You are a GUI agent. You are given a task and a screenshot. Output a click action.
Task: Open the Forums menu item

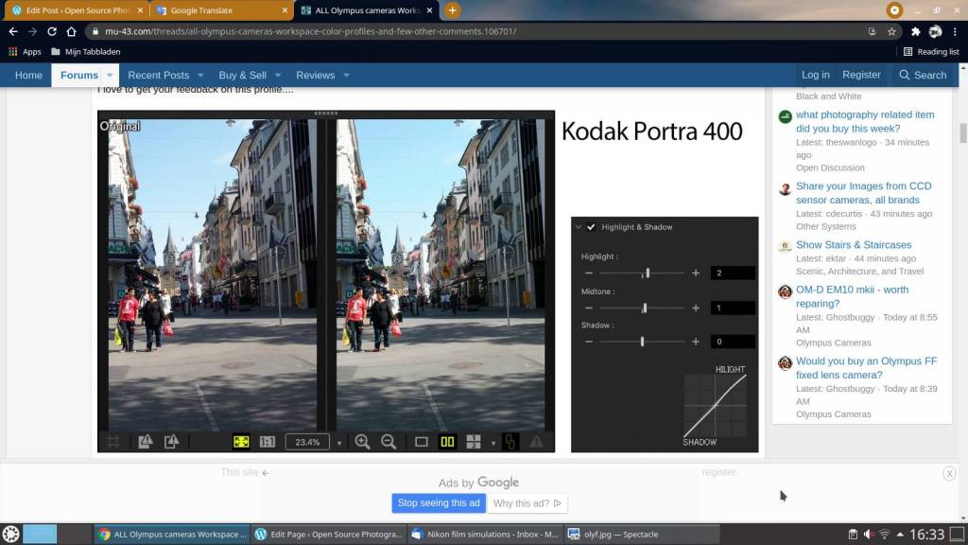(x=79, y=76)
